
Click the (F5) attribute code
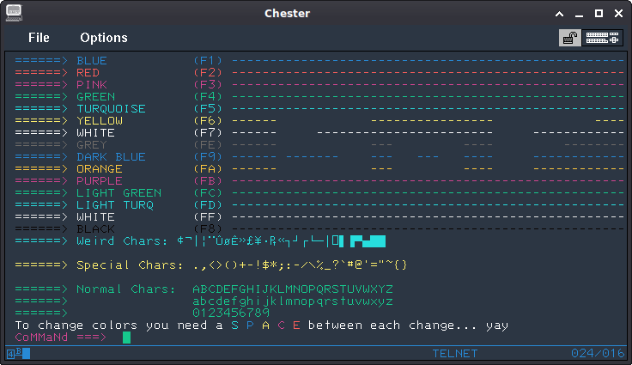pos(208,109)
